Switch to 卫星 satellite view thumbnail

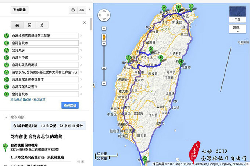point(238,14)
